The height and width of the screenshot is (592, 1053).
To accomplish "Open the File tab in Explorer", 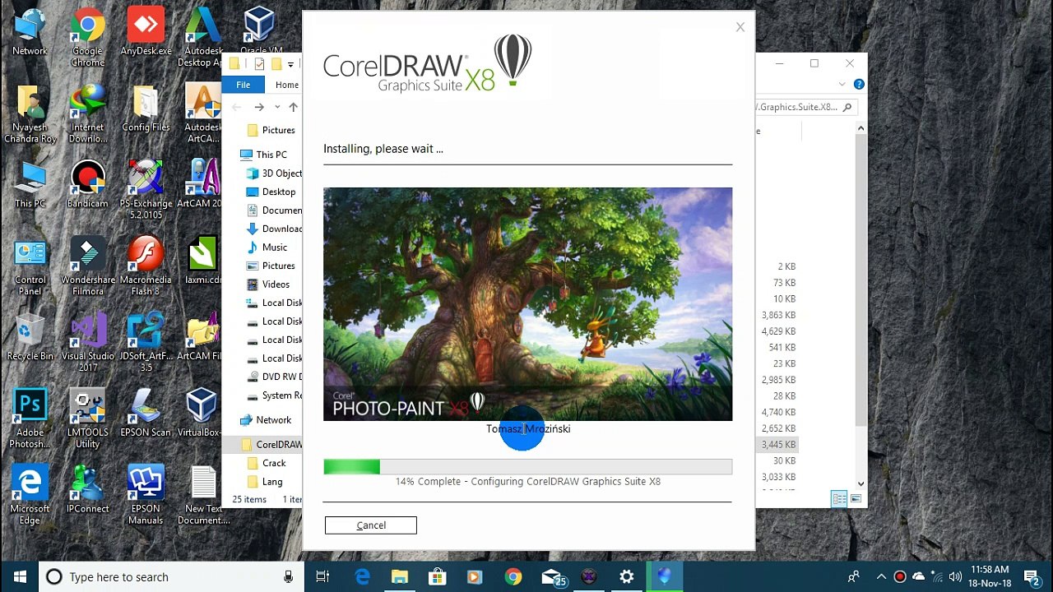I will [244, 85].
